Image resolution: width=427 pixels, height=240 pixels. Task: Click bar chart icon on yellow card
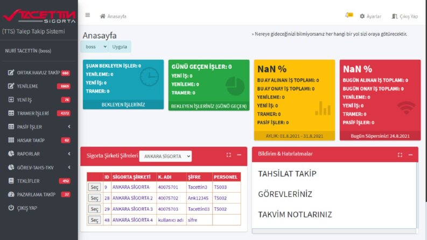323,108
